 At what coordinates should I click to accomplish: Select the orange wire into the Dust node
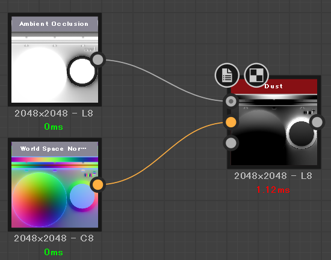tap(165, 153)
